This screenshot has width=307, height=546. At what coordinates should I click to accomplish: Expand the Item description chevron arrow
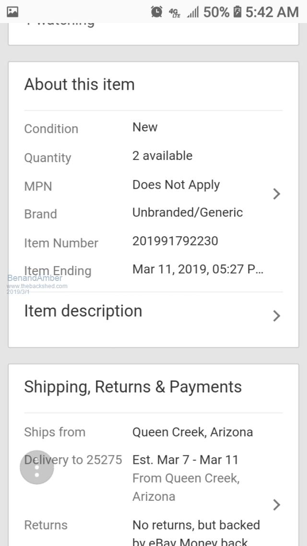click(x=276, y=315)
